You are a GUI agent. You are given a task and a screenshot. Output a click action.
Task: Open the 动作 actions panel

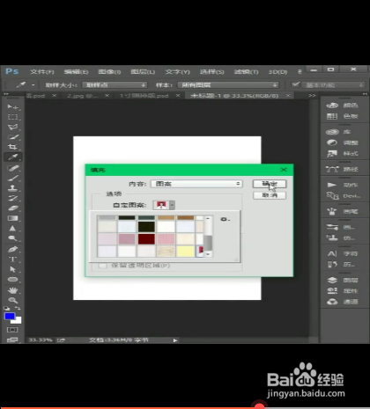tap(343, 185)
